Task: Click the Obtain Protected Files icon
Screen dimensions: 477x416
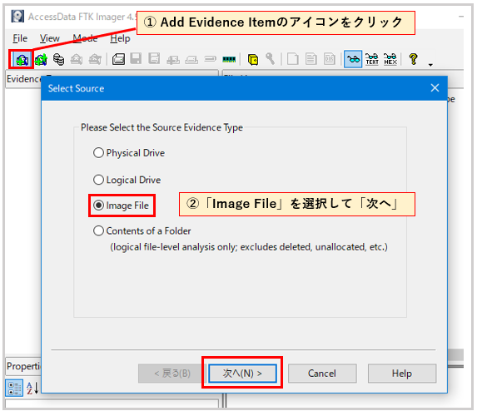Action: pyautogui.click(x=253, y=60)
